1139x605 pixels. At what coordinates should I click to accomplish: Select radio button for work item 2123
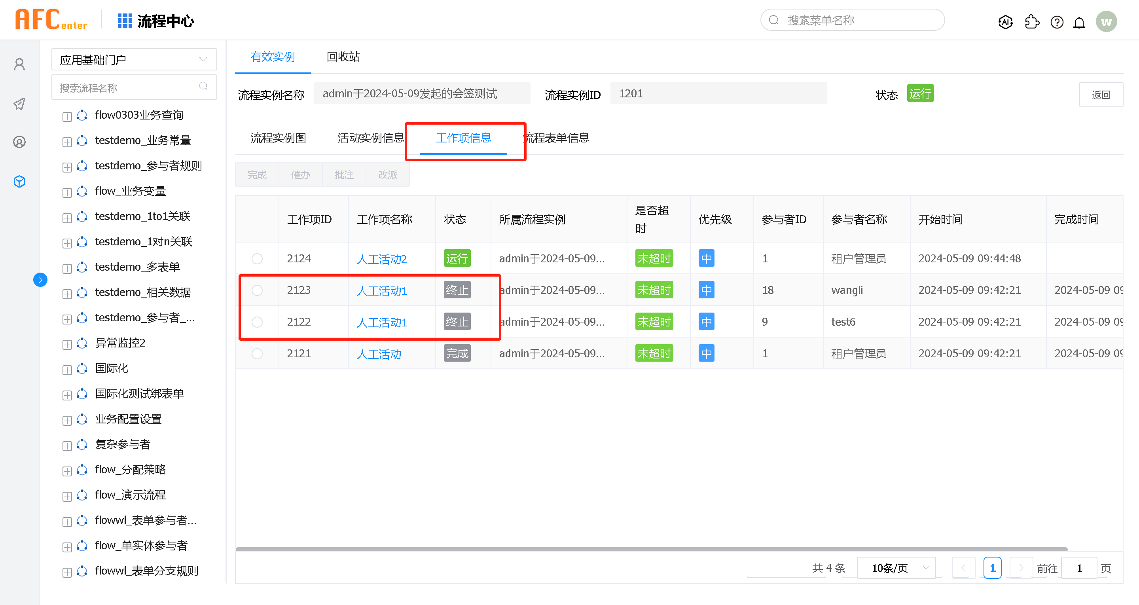click(257, 290)
